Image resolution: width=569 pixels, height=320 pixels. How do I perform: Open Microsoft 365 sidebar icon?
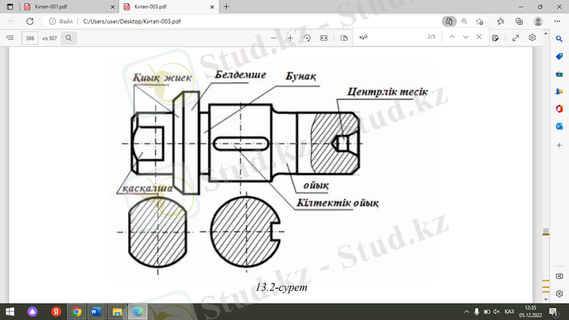pyautogui.click(x=560, y=109)
